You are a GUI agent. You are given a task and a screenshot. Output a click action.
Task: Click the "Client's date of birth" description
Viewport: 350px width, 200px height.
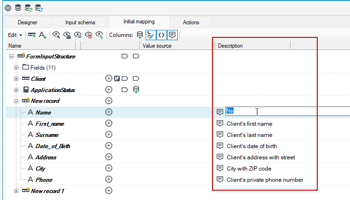point(252,146)
